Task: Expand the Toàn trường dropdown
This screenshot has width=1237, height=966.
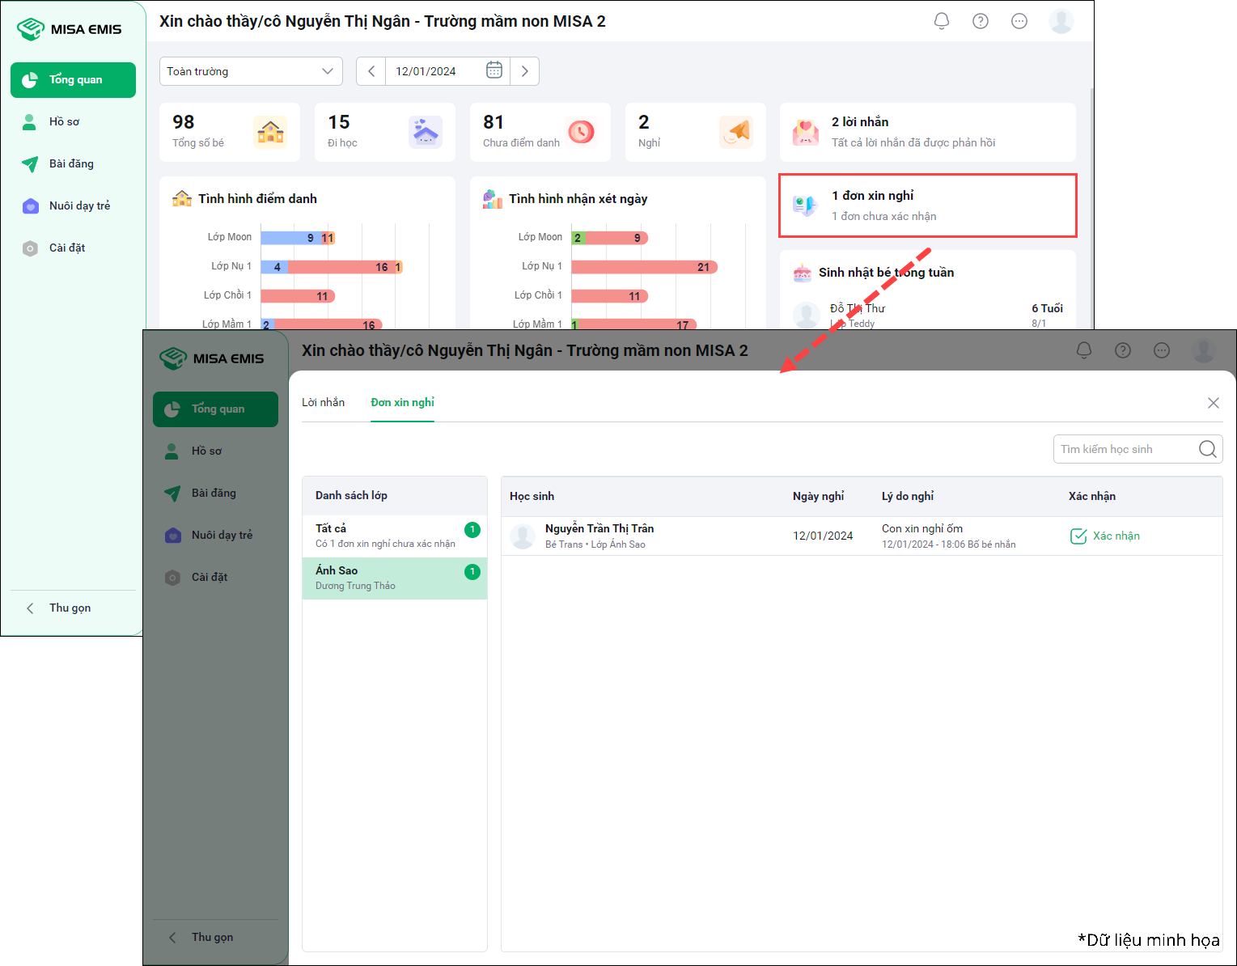Action: click(x=251, y=71)
